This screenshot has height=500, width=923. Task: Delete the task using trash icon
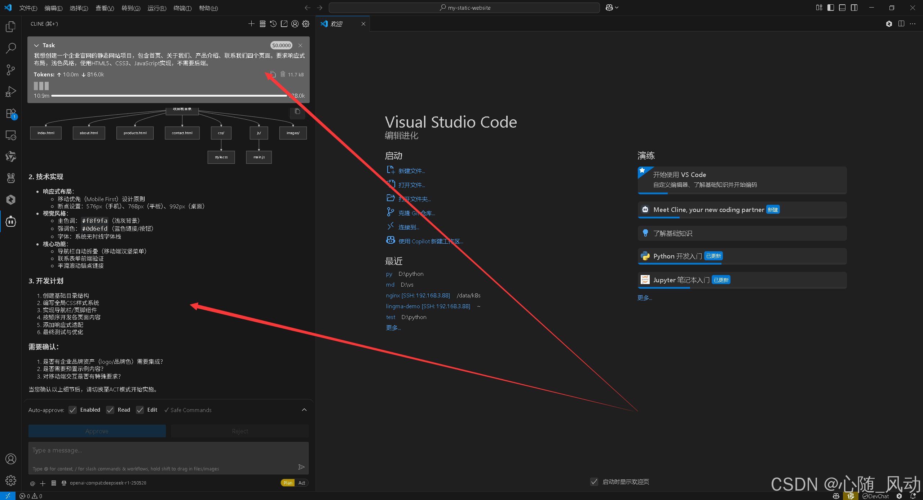283,74
